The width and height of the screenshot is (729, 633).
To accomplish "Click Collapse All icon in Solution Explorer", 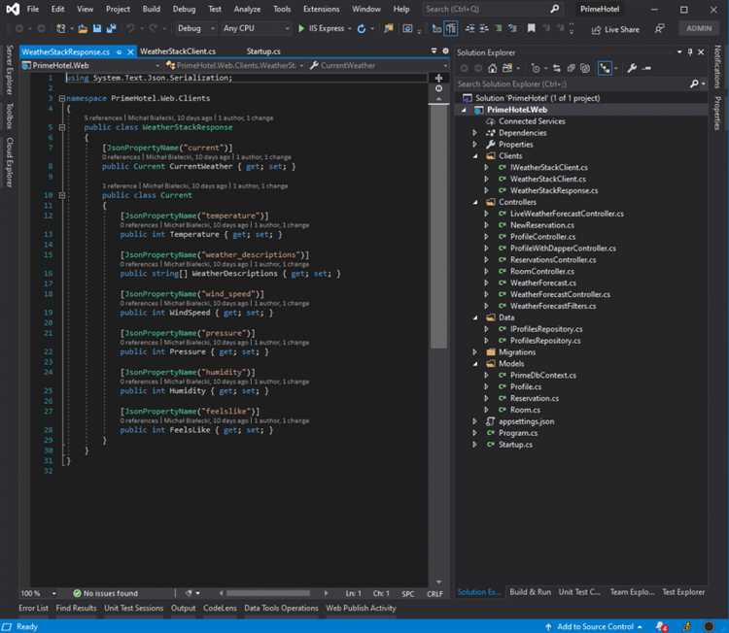I will (x=571, y=69).
